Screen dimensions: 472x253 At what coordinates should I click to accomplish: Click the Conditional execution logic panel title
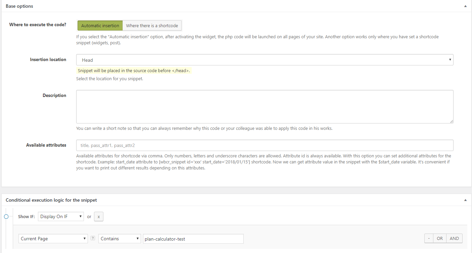click(x=51, y=200)
